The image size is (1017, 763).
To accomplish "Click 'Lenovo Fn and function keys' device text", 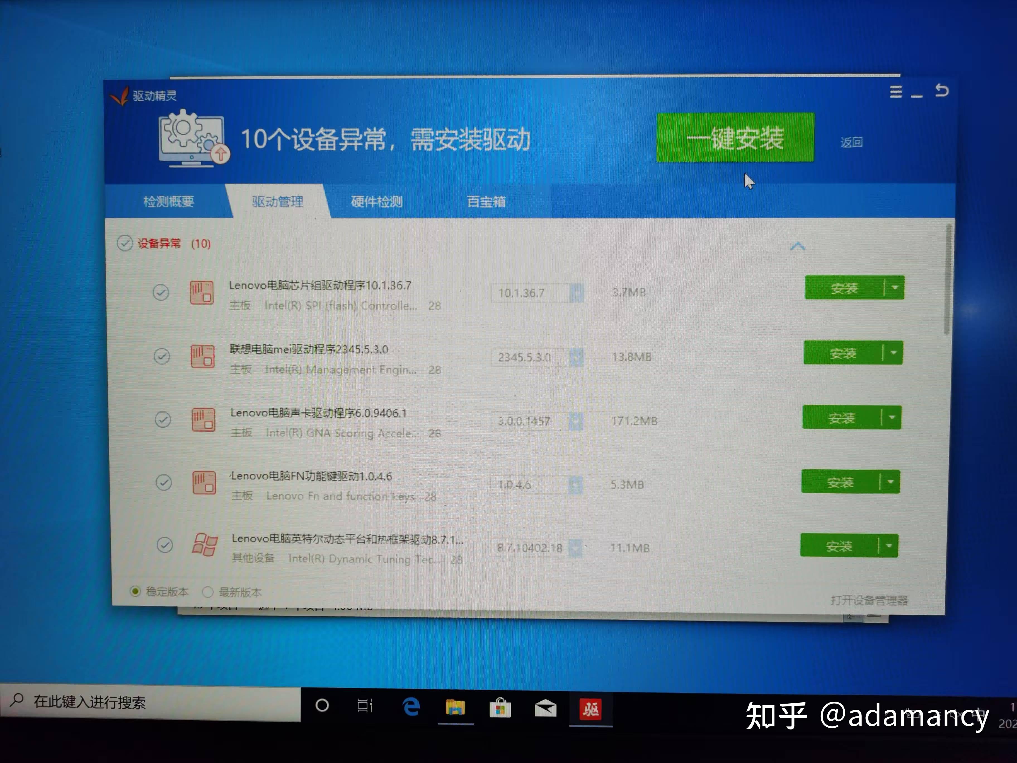I will 340,496.
